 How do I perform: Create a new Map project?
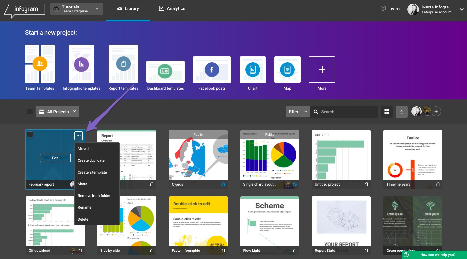(x=287, y=69)
